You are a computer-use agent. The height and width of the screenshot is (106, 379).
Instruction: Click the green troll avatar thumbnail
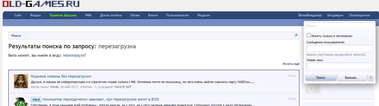(21, 101)
